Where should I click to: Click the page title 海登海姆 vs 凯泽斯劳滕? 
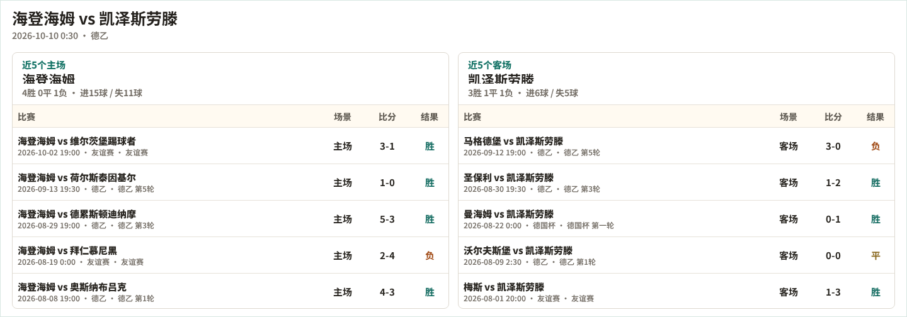[x=94, y=19]
